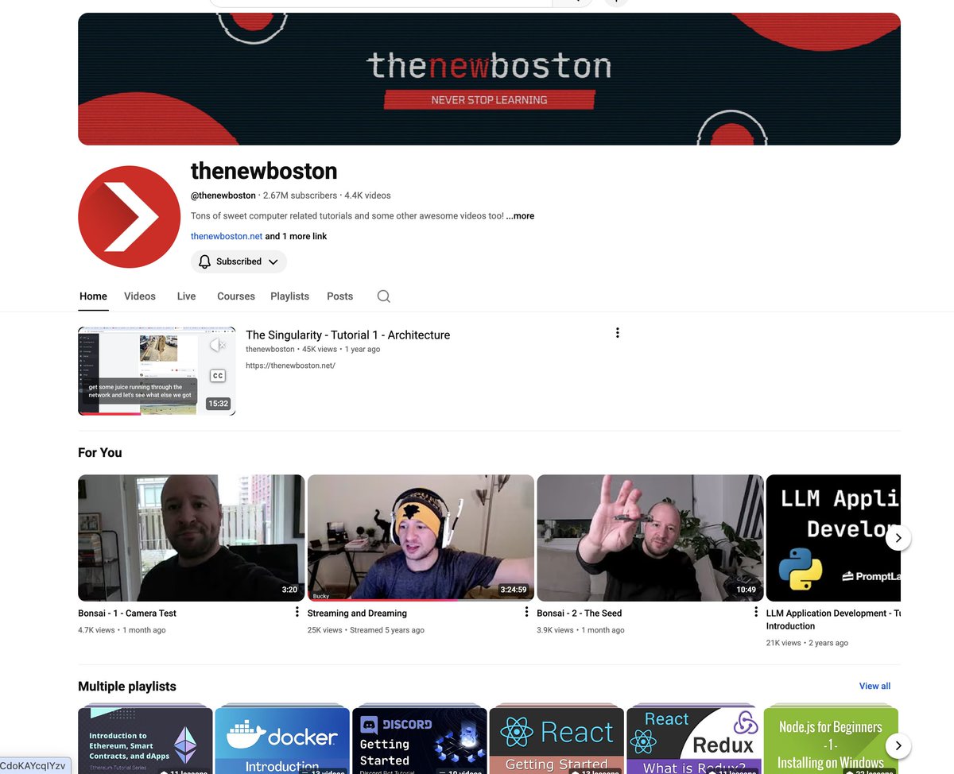
Task: Click the thenewboston channel avatar logo
Action: tap(129, 217)
